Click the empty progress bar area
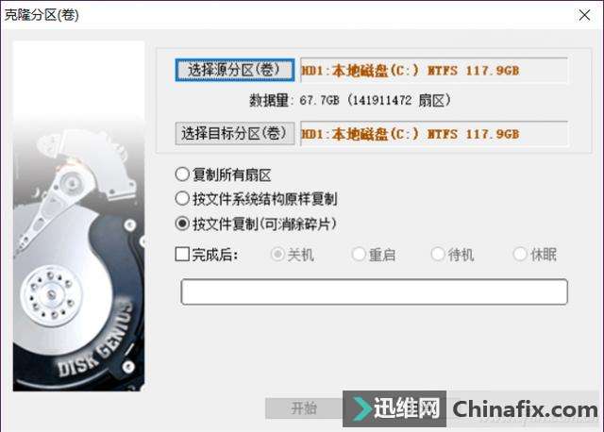604x432 pixels. pos(374,291)
